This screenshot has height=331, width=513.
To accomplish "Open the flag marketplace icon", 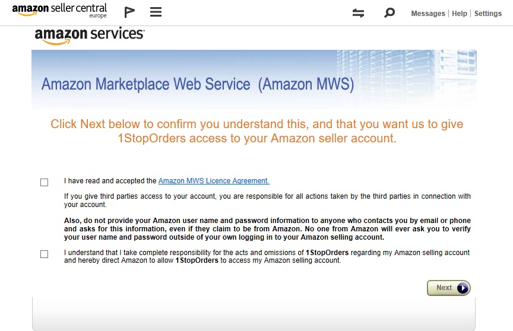I will tap(129, 12).
